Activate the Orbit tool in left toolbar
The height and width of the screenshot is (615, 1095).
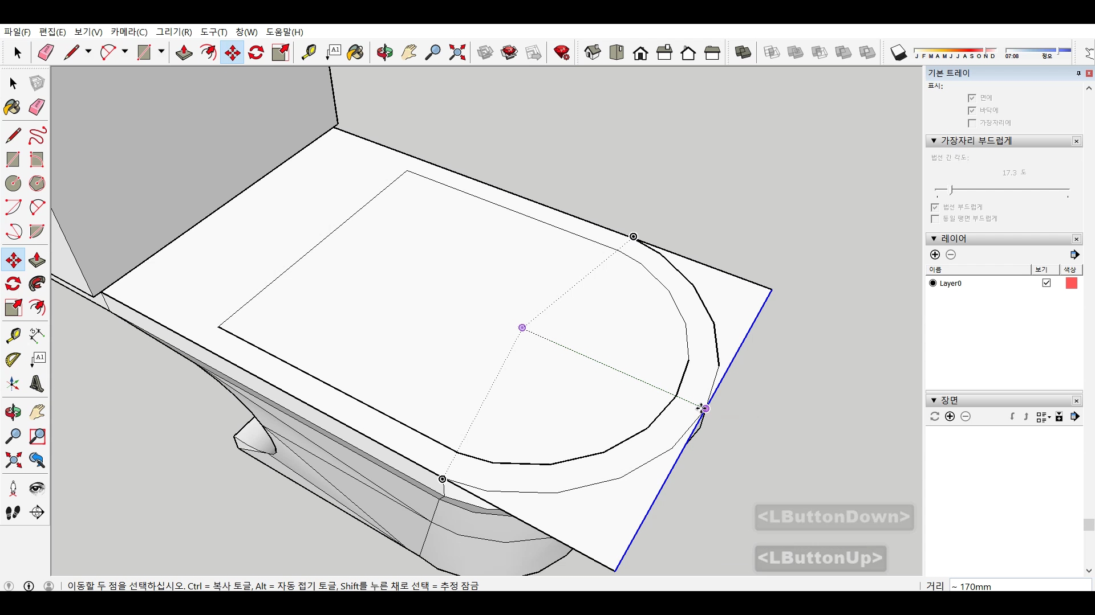13,412
